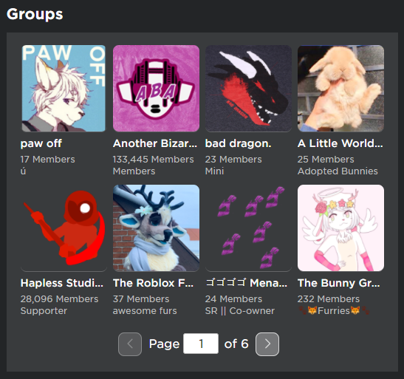Select the pink angel bunny group thumbnail
The width and height of the screenshot is (404, 379).
click(x=340, y=228)
